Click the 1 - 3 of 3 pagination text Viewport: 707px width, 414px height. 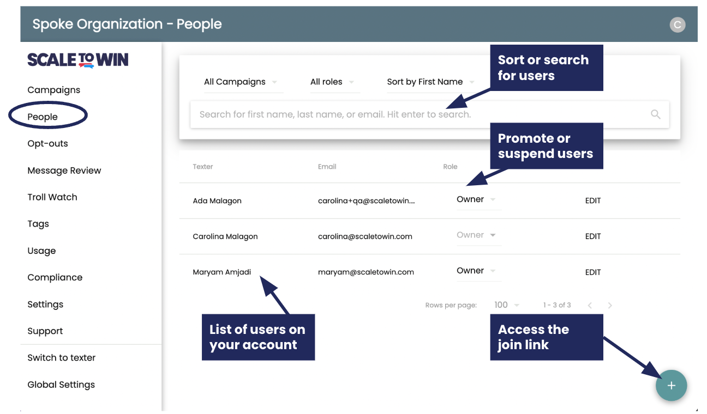pos(557,305)
